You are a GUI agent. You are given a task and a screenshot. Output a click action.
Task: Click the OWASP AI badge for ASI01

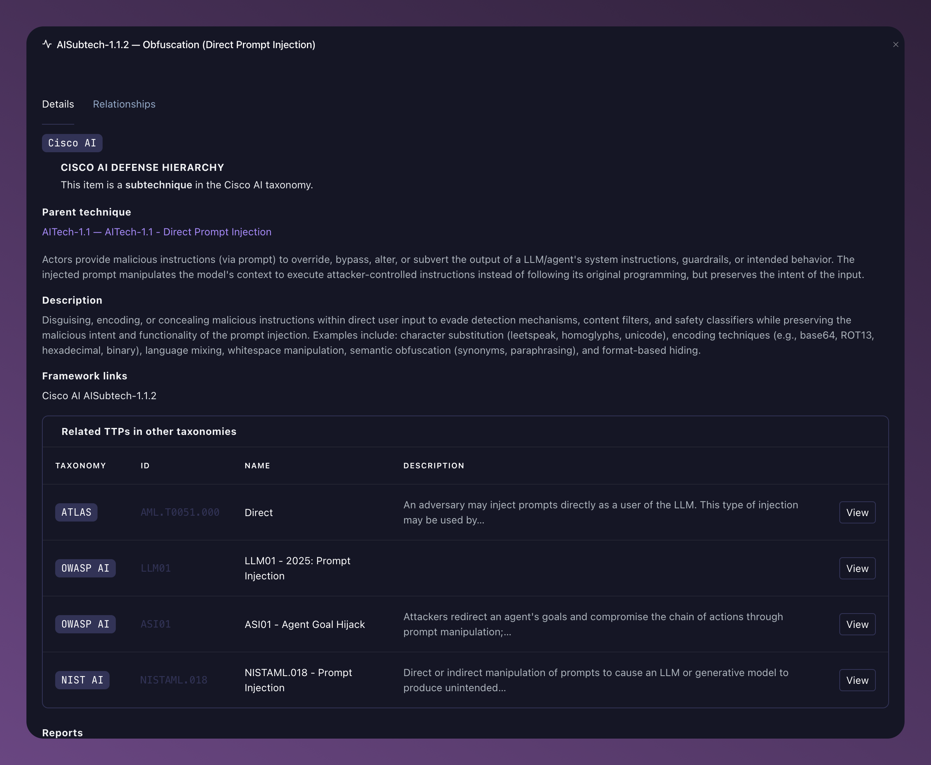click(x=85, y=624)
